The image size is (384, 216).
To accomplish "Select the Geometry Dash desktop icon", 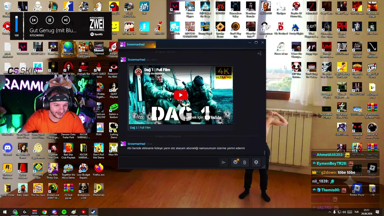I will pyautogui.click(x=38, y=171).
